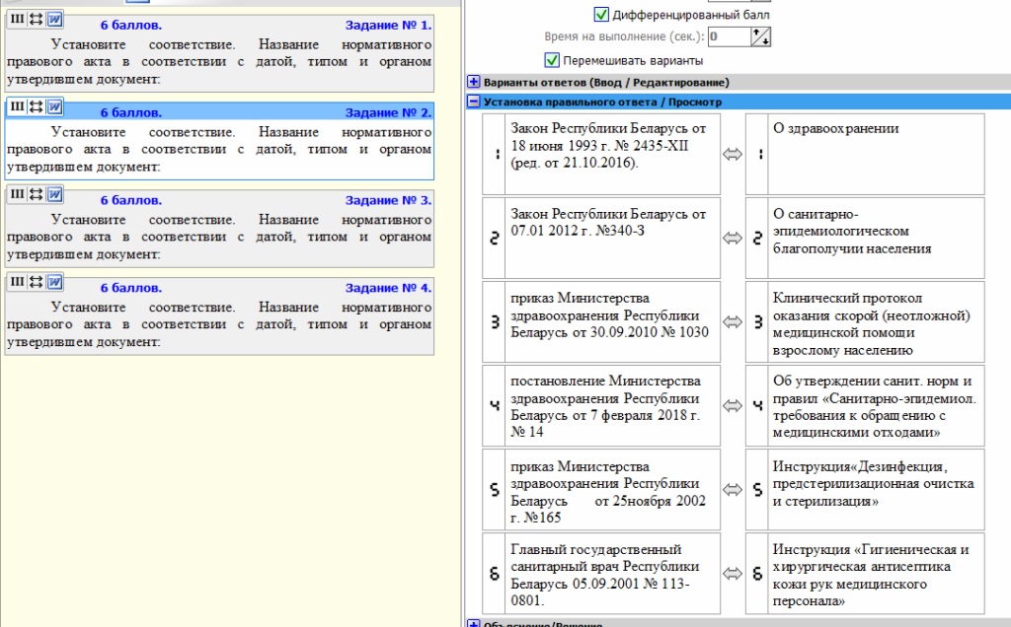Click right number cell 2 beside О санитарно-эпидемиологическом

click(757, 239)
